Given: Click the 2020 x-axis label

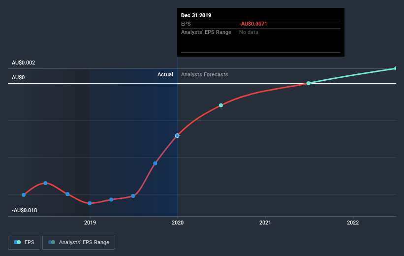Looking at the screenshot, I should pos(178,223).
